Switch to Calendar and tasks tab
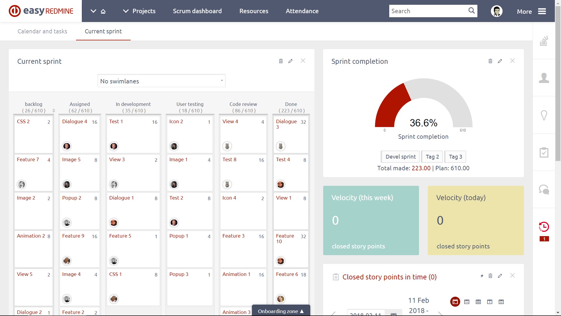Image resolution: width=561 pixels, height=316 pixels. (42, 31)
